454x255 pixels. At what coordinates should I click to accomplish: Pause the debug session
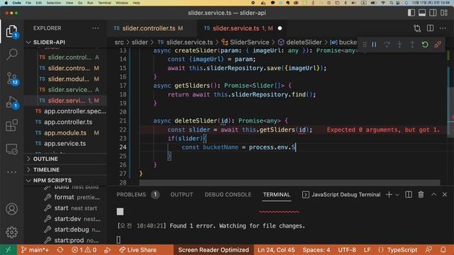pos(374,45)
